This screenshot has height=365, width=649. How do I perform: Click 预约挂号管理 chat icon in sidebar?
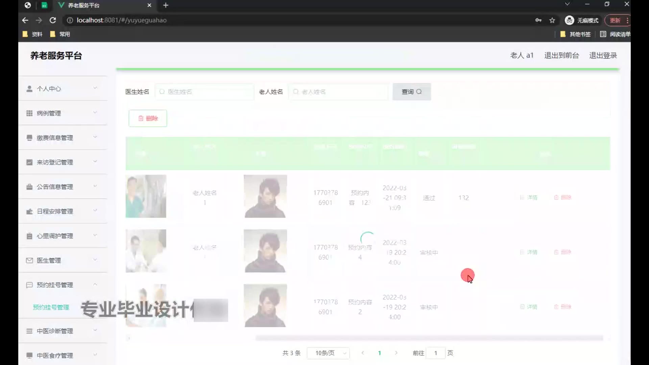tap(29, 285)
